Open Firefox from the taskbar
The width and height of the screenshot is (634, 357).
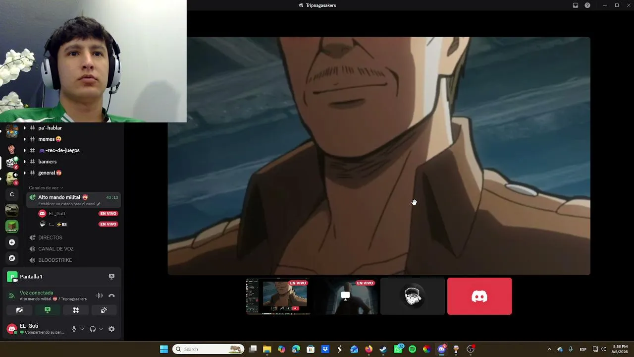[369, 349]
